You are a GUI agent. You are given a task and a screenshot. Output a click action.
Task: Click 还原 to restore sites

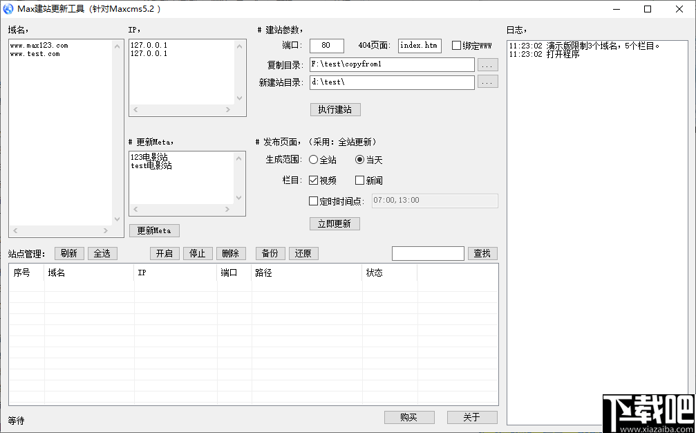pos(303,253)
